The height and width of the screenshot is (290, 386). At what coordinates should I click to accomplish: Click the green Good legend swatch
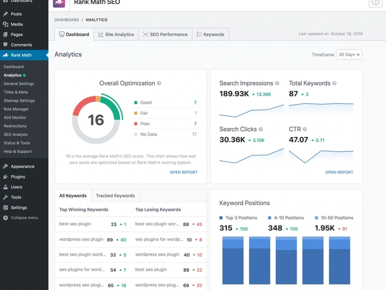tap(135, 102)
